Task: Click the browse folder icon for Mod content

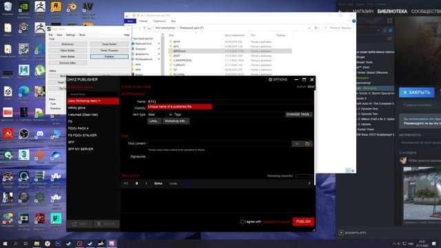Action: pos(307,144)
